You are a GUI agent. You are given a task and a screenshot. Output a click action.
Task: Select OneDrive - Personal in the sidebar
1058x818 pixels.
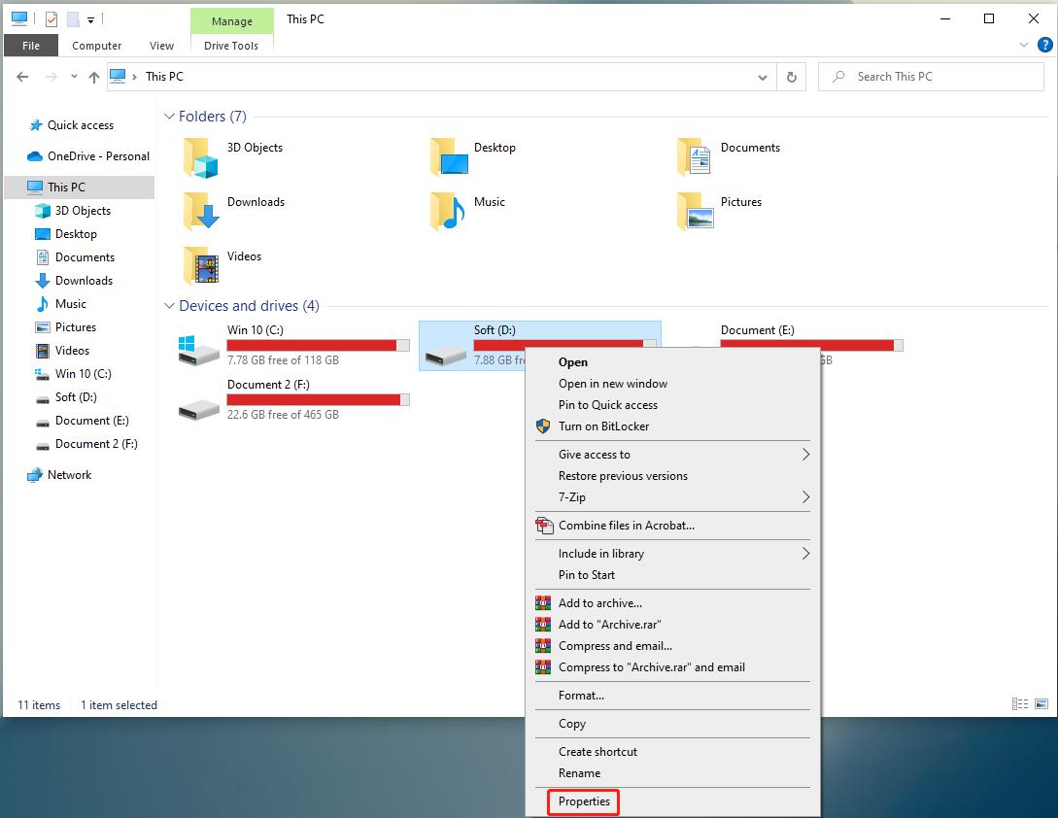pyautogui.click(x=98, y=156)
